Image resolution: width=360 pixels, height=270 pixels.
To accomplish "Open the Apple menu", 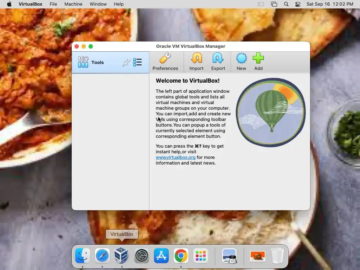I will tap(9, 4).
